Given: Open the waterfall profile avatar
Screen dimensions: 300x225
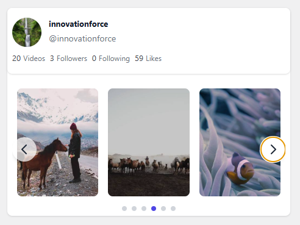Looking at the screenshot, I should point(27,32).
